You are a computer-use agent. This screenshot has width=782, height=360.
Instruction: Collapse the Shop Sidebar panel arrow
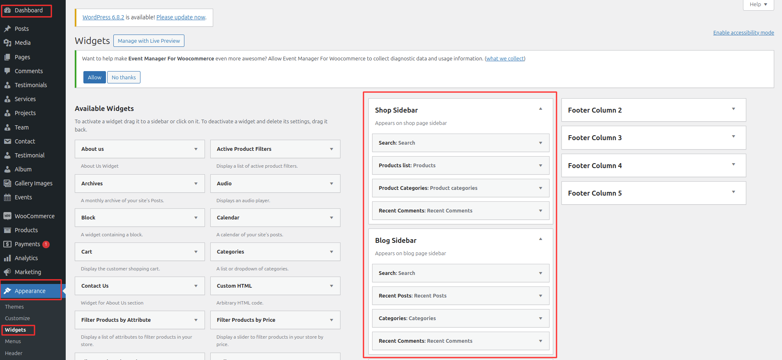click(x=540, y=109)
